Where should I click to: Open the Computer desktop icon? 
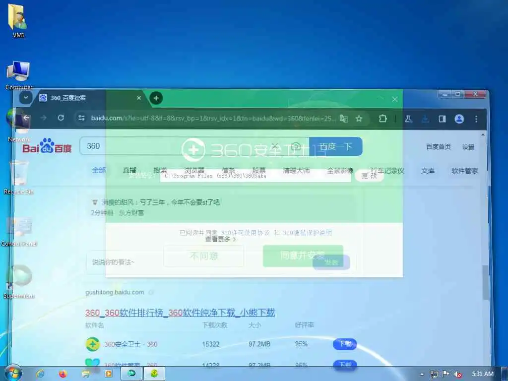(x=18, y=75)
